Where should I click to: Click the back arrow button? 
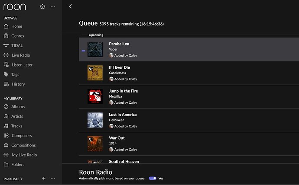[x=71, y=6]
